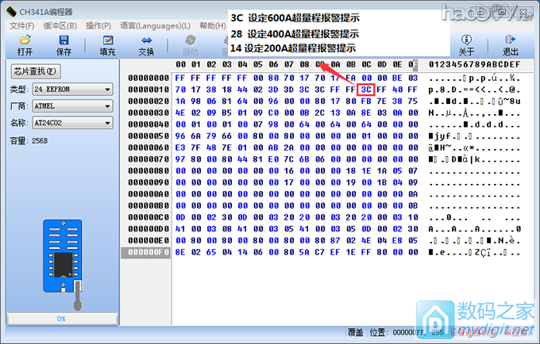Click the Save (保存) toolbar icon

click(x=64, y=45)
